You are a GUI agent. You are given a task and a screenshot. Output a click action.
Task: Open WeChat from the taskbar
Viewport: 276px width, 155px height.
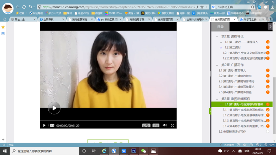144,151
